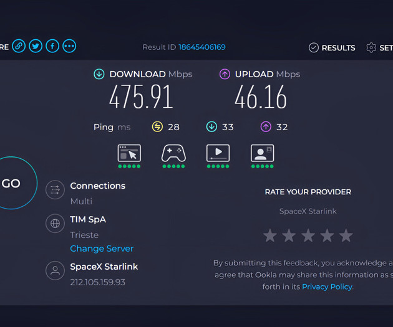Viewport: 393px width, 327px height.
Task: Click the SpaceX Starlink name under RATE YOUR PROVIDER
Action: tap(308, 211)
